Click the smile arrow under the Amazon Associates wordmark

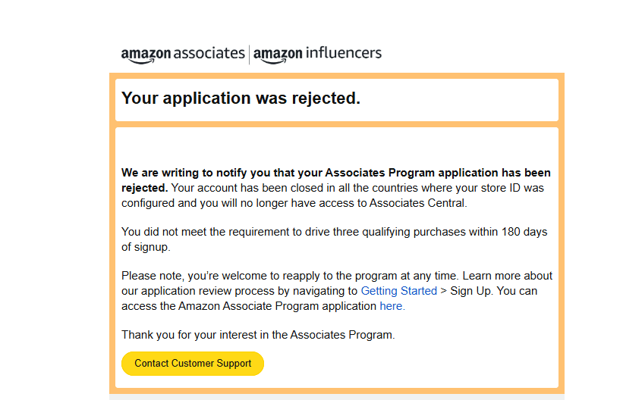(142, 61)
